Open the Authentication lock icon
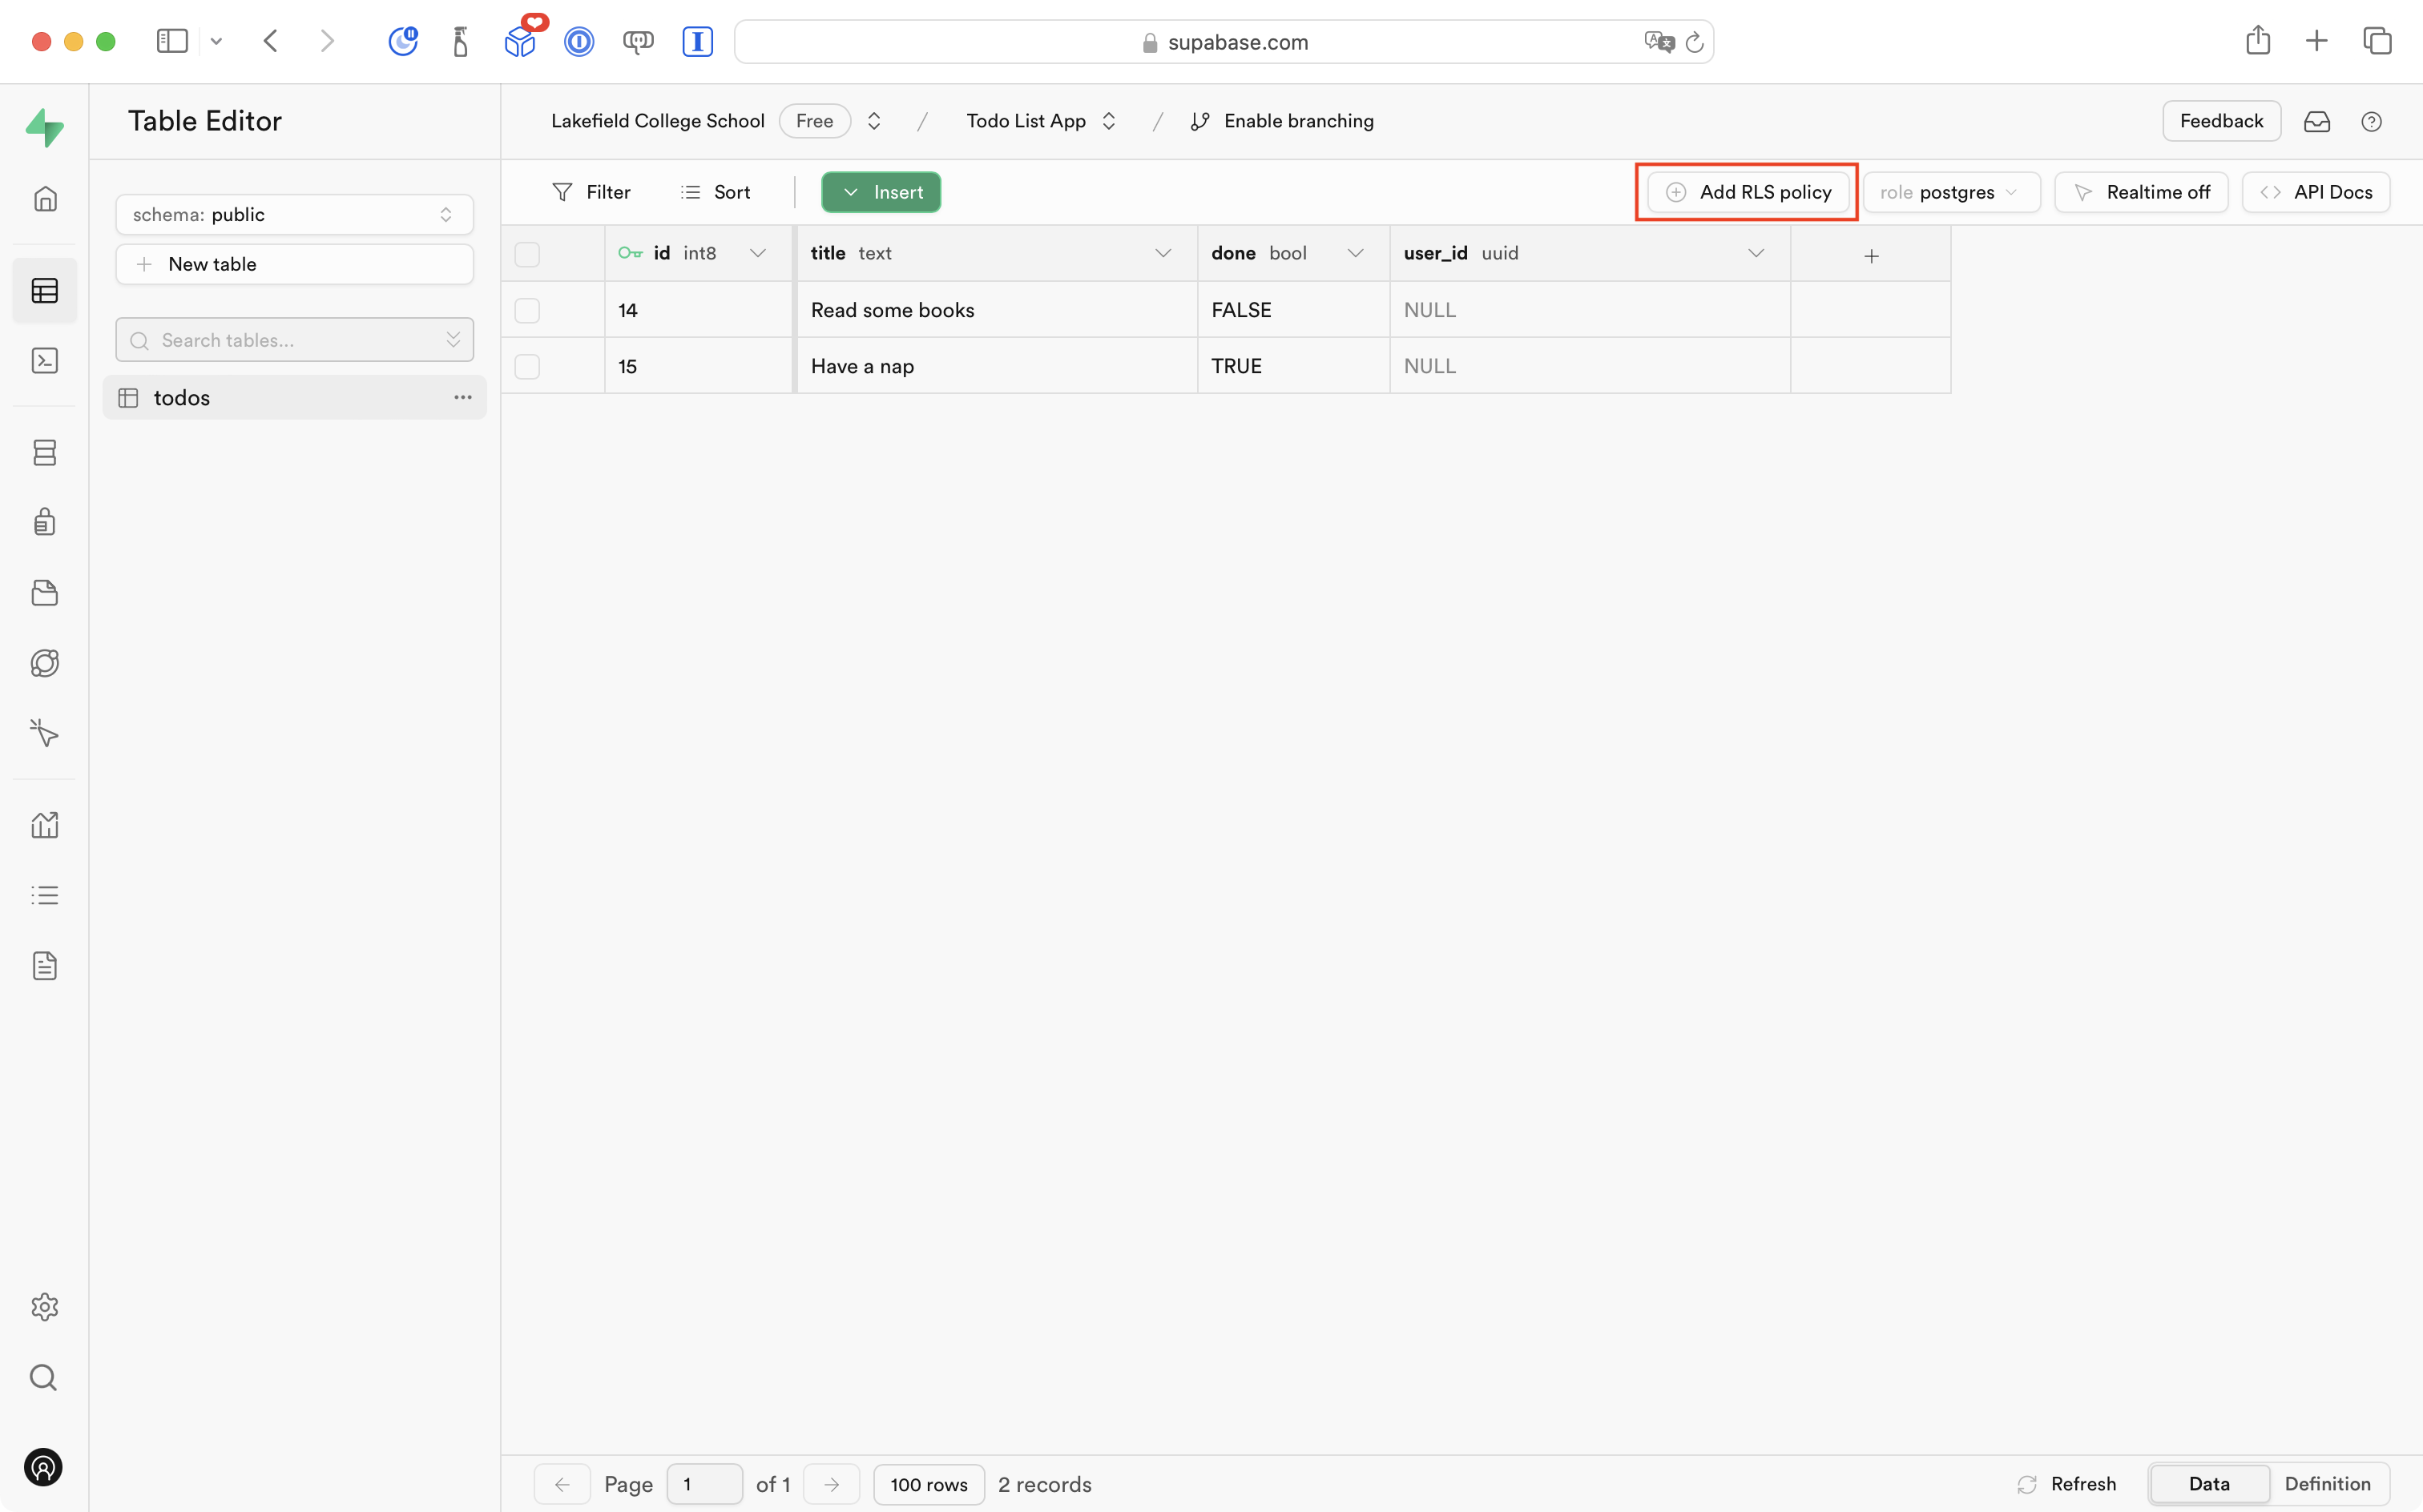 click(x=45, y=522)
